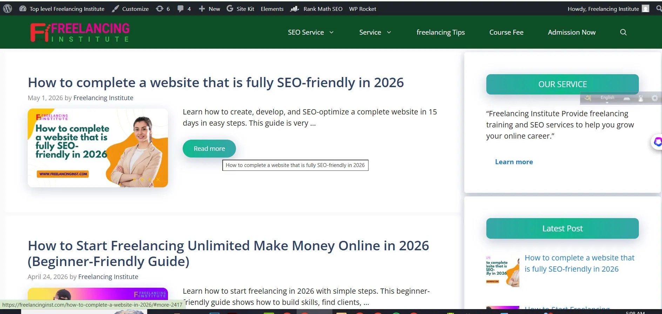This screenshot has width=662, height=314.
Task: Open Howdy, Freelancing Institute account menu
Action: (608, 9)
